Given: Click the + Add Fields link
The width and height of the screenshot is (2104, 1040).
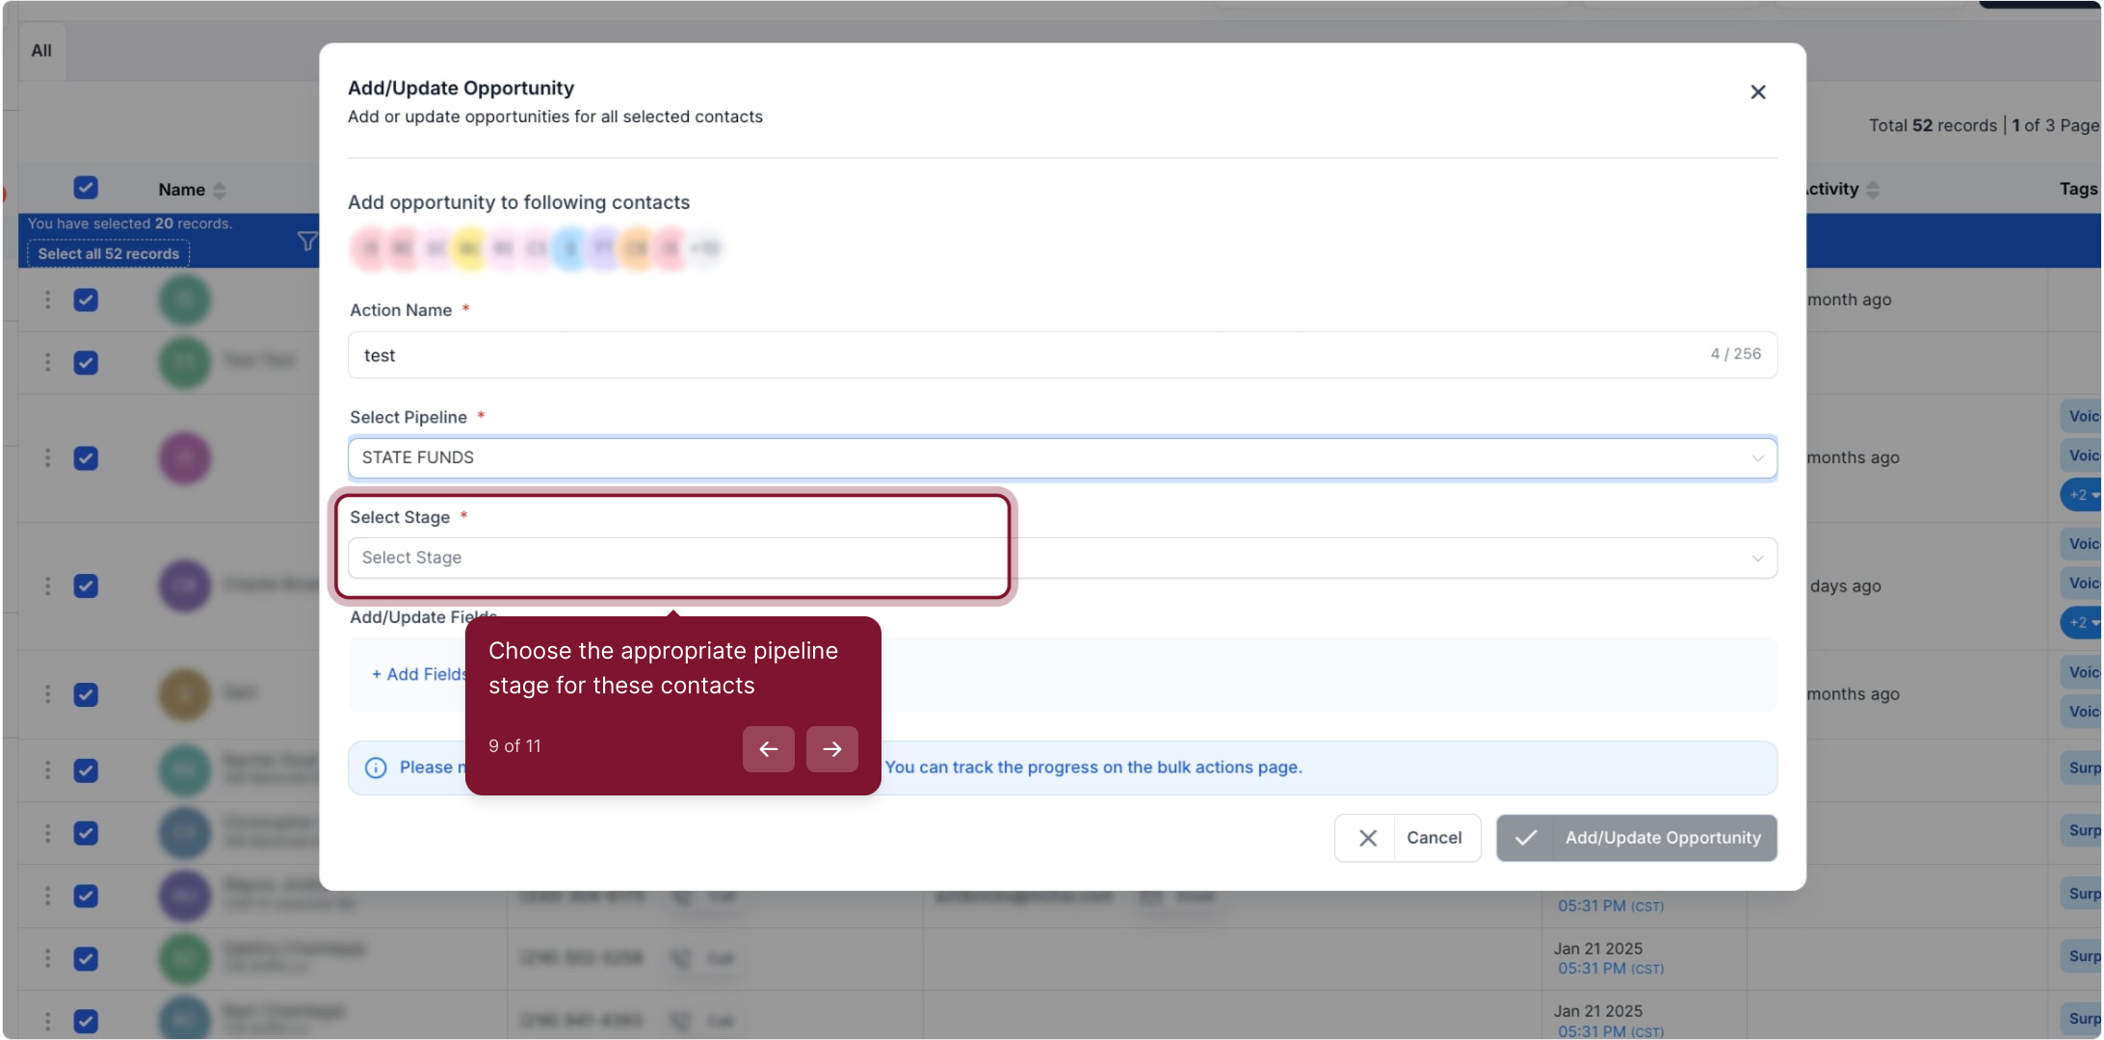Looking at the screenshot, I should point(418,674).
